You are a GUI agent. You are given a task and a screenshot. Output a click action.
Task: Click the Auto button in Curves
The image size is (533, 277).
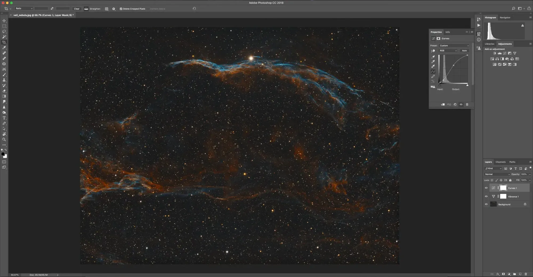click(x=464, y=51)
